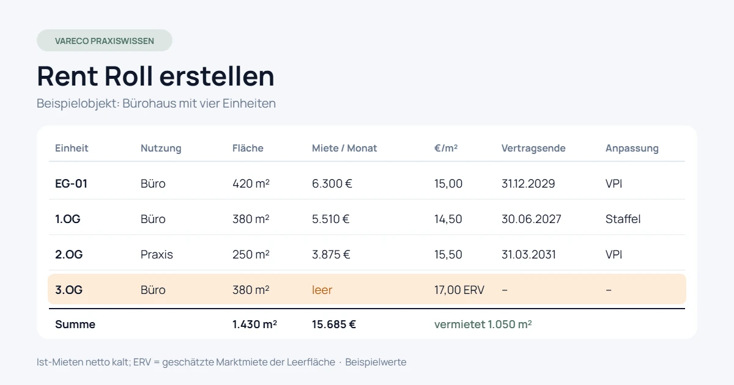Select unit cell "3.OG"

click(69, 290)
